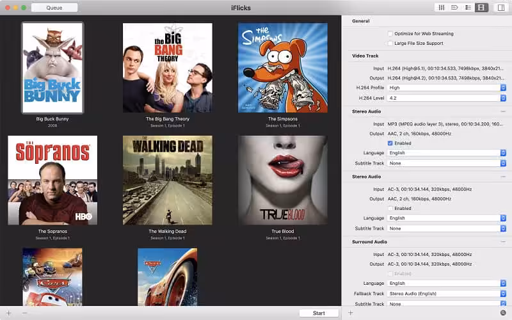Select The Simpsons poster
Image resolution: width=512 pixels, height=320 pixels.
[283, 68]
